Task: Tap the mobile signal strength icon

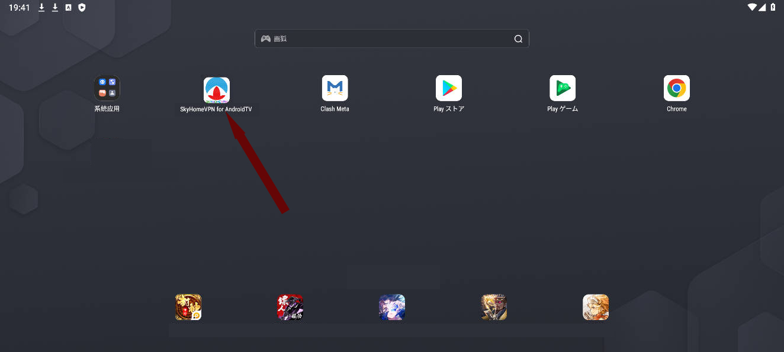Action: 763,7
